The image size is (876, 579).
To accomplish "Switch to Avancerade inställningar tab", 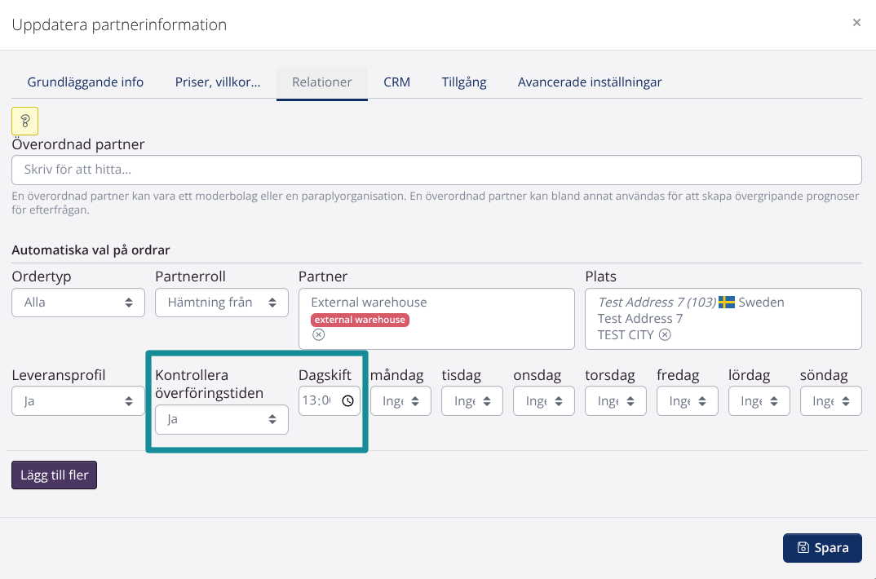I will point(590,82).
